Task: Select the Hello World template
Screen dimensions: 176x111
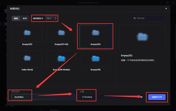Action: click(x=27, y=61)
